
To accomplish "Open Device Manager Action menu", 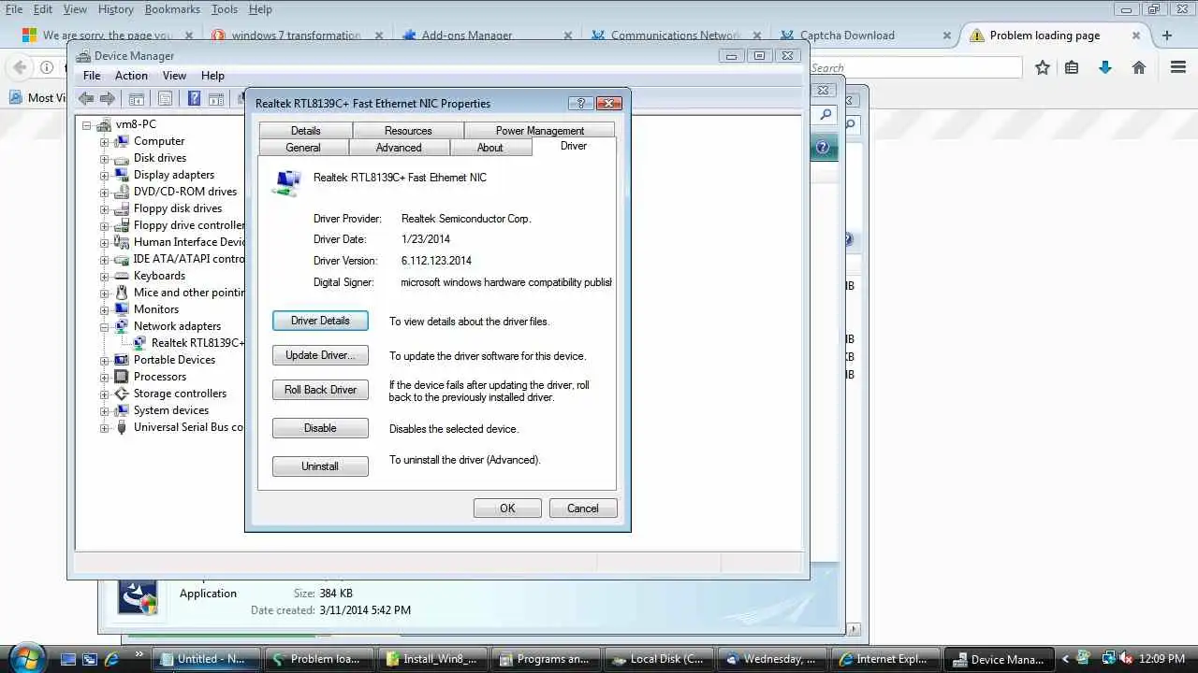I will [x=131, y=76].
